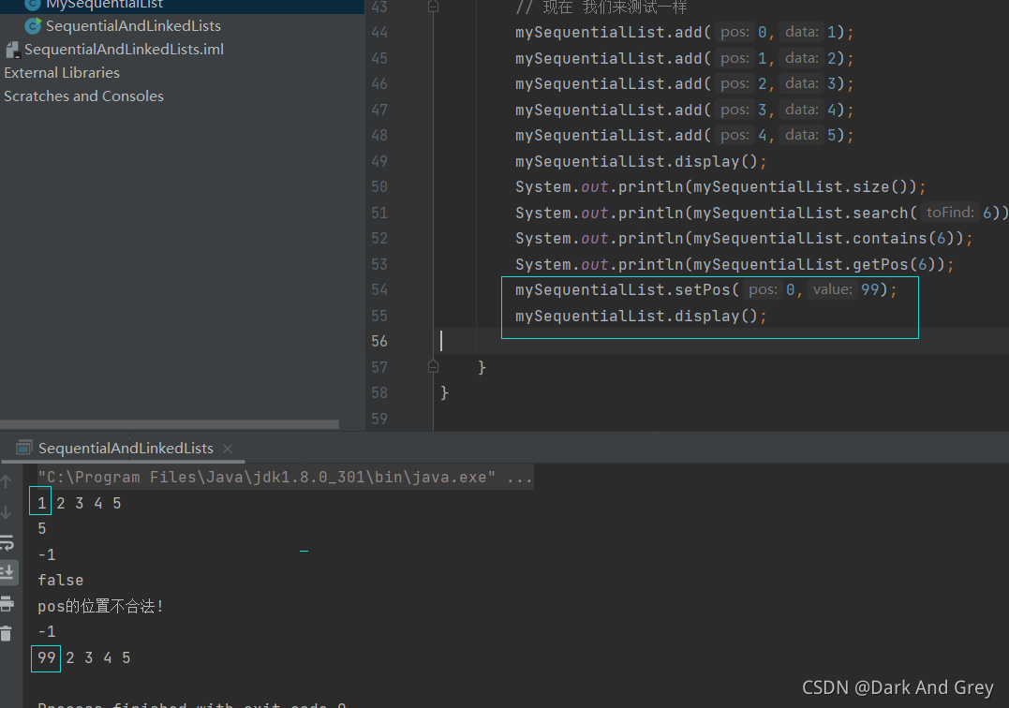The width and height of the screenshot is (1009, 708).
Task: Click the '99 2 3 4 5' console output
Action: coord(83,657)
